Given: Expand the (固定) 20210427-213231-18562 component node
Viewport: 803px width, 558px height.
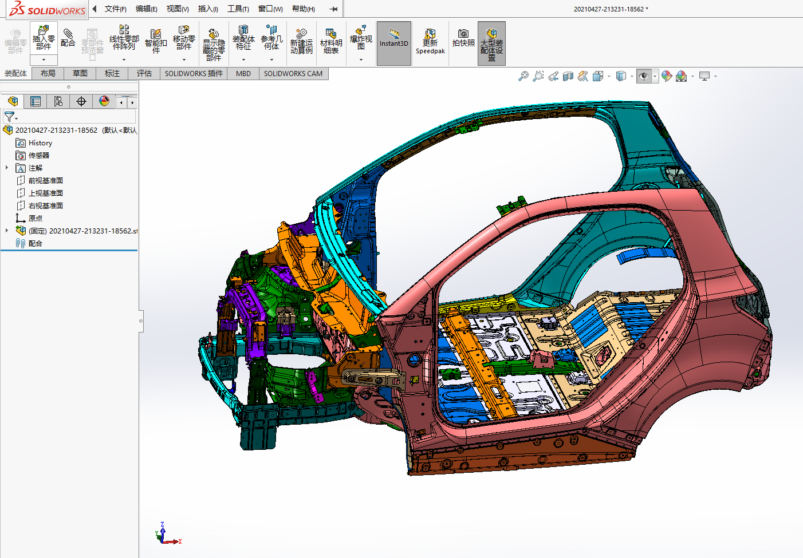Looking at the screenshot, I should [7, 231].
